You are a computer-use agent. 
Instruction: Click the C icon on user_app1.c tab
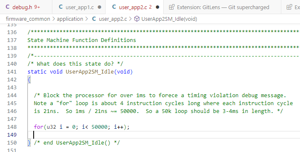pyautogui.click(x=61, y=7)
